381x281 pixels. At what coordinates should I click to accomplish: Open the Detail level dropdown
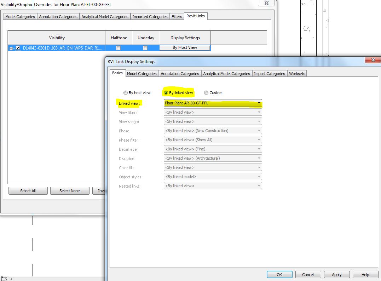[x=259, y=149]
